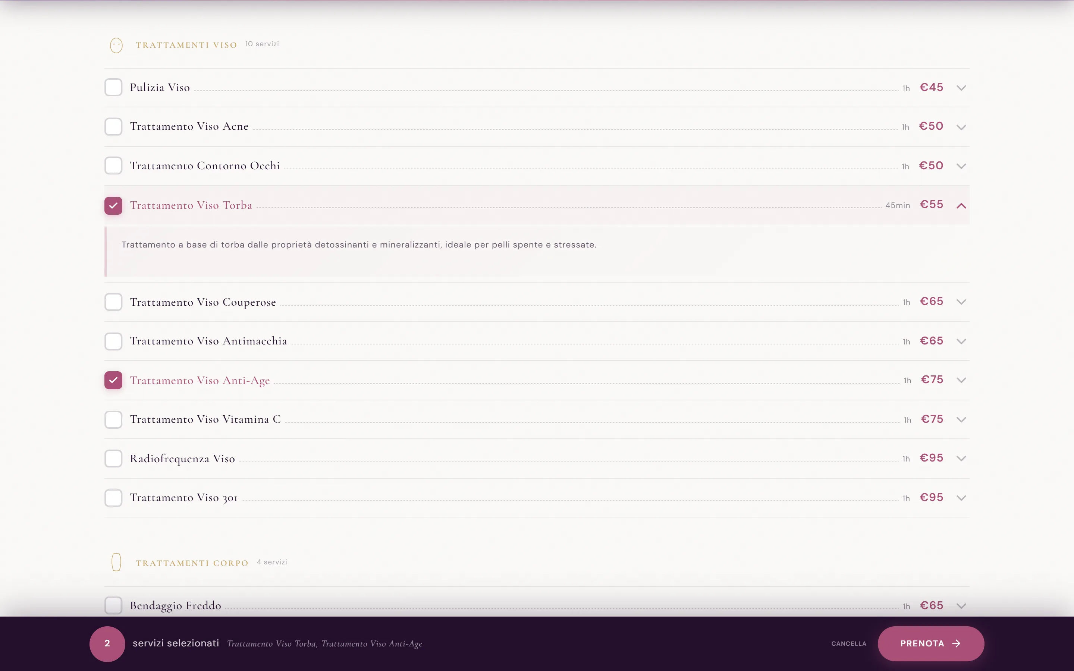Image resolution: width=1074 pixels, height=671 pixels.
Task: Expand Radiofrequenza Viso chevron
Action: pyautogui.click(x=961, y=459)
